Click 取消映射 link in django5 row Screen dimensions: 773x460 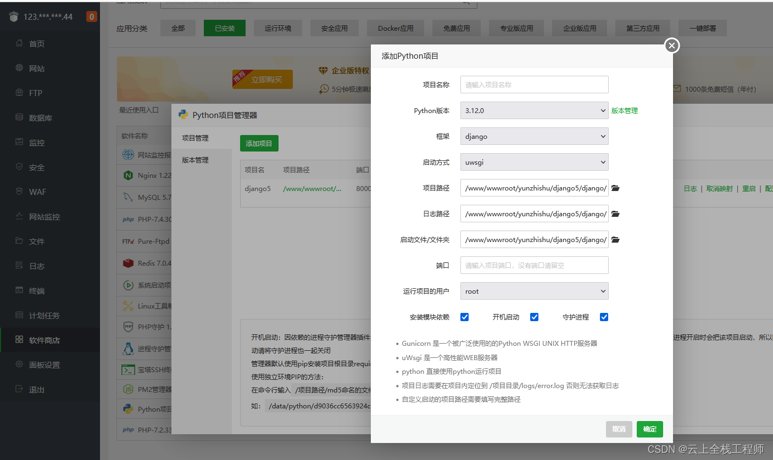(x=720, y=188)
